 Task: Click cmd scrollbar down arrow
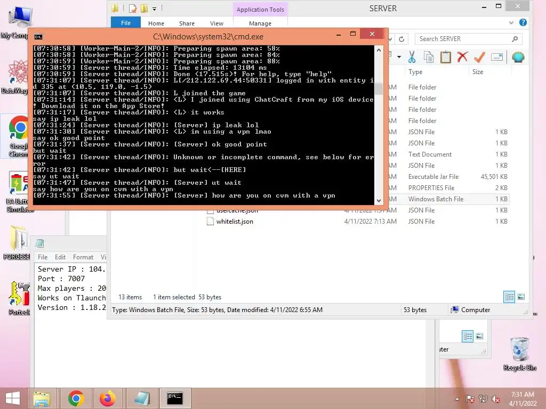(379, 200)
